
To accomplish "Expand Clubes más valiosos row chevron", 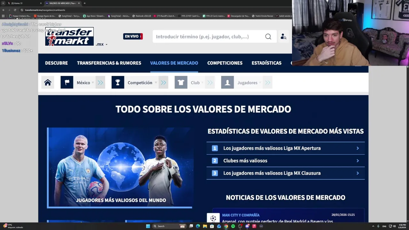I will 358,161.
